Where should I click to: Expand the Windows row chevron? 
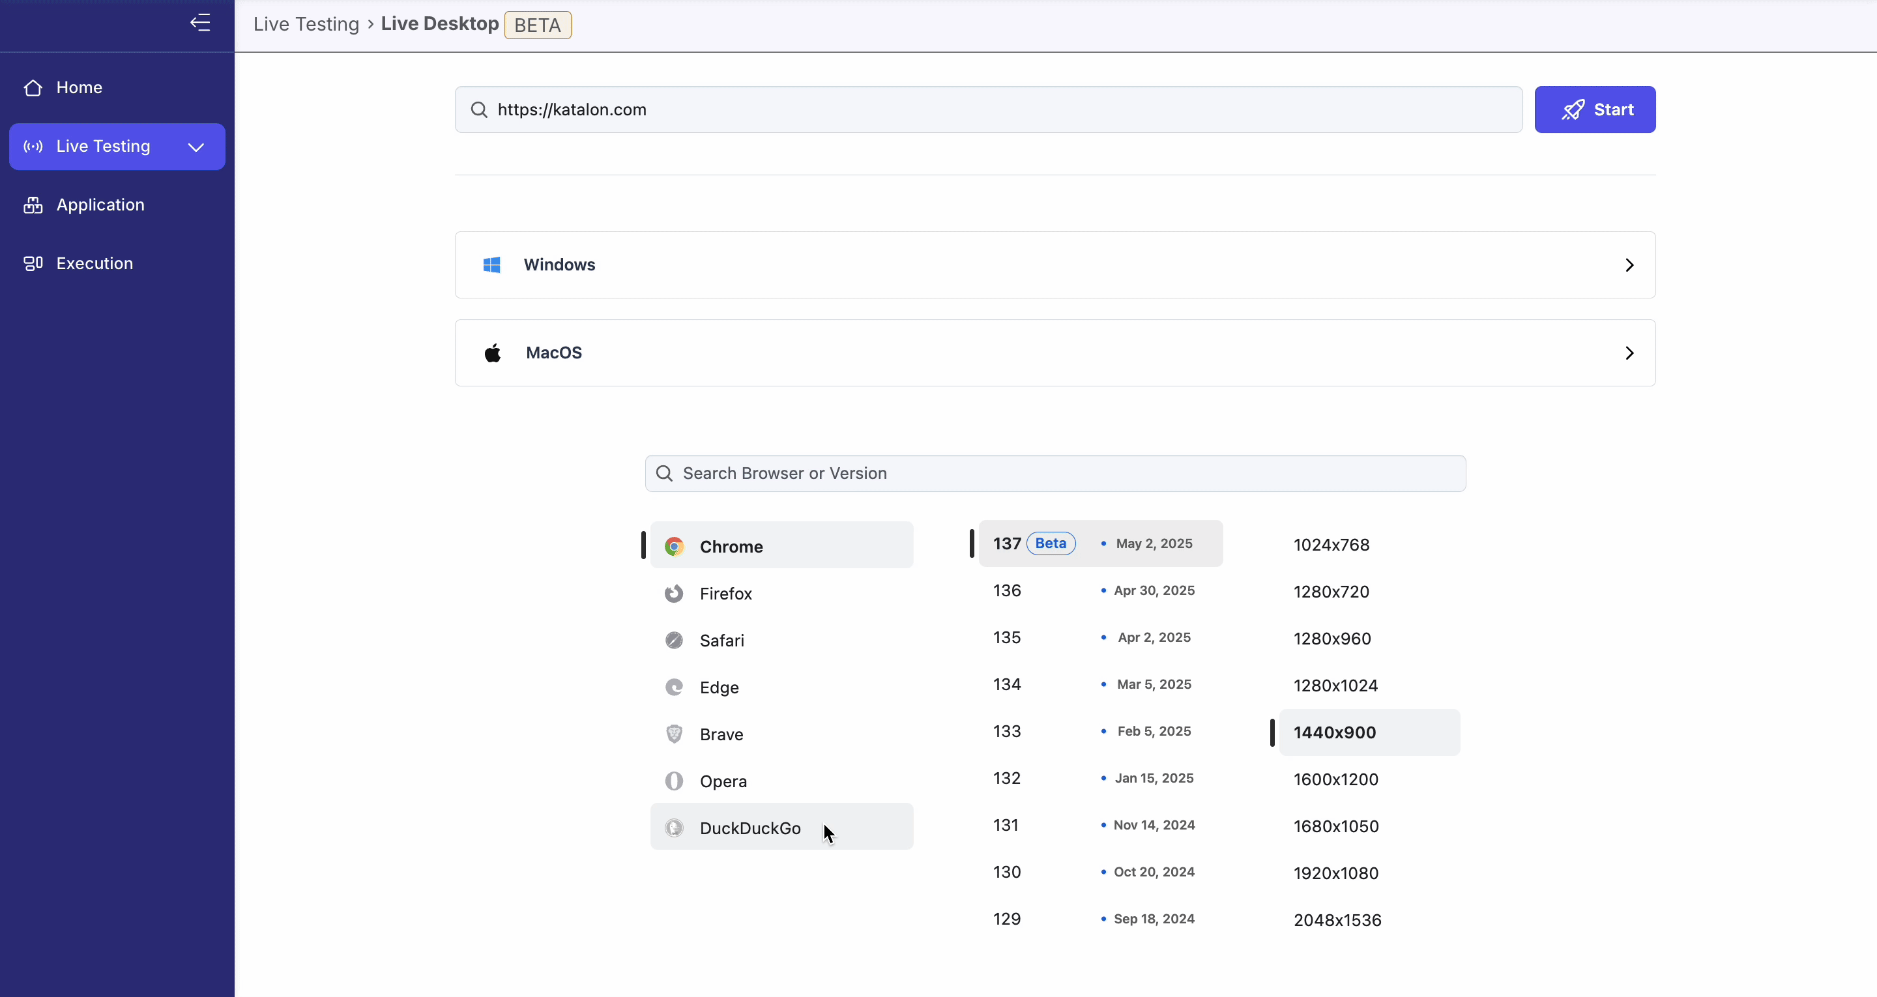1629,265
